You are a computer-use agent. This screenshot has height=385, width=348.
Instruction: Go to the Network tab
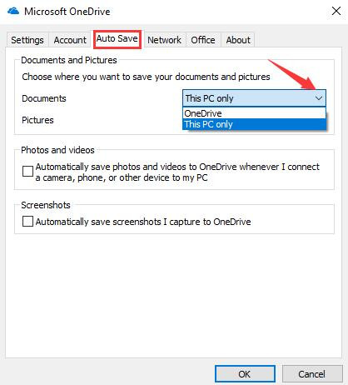[164, 40]
